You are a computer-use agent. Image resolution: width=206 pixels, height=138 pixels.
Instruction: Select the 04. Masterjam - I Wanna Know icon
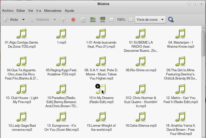(x=180, y=33)
